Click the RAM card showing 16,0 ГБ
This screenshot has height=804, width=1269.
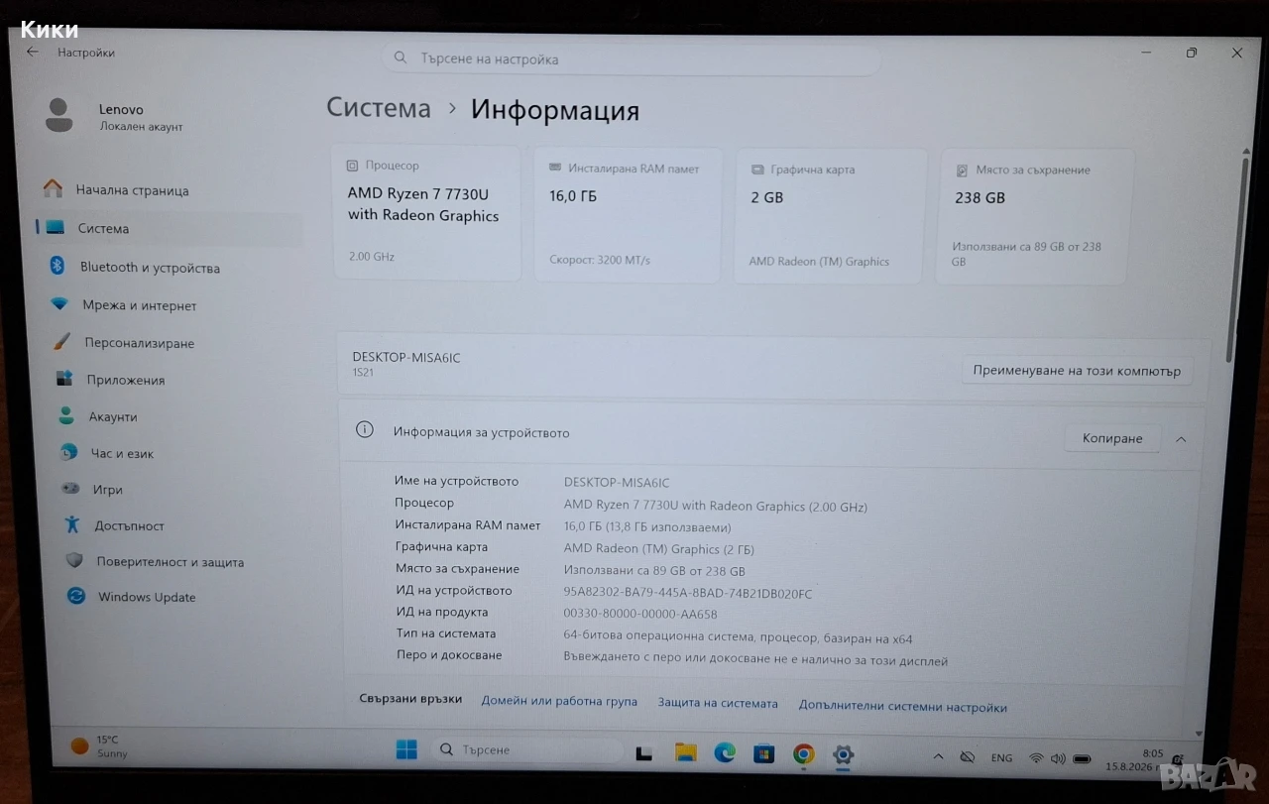(x=627, y=214)
